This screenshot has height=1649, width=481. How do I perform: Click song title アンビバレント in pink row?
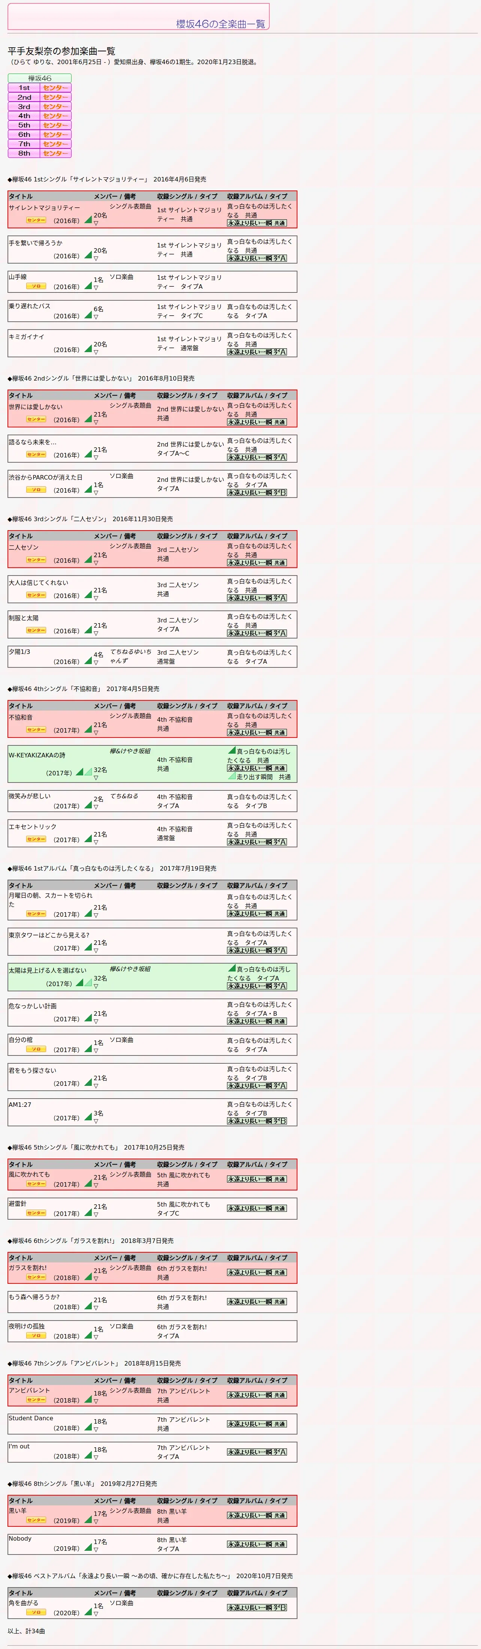click(29, 1390)
